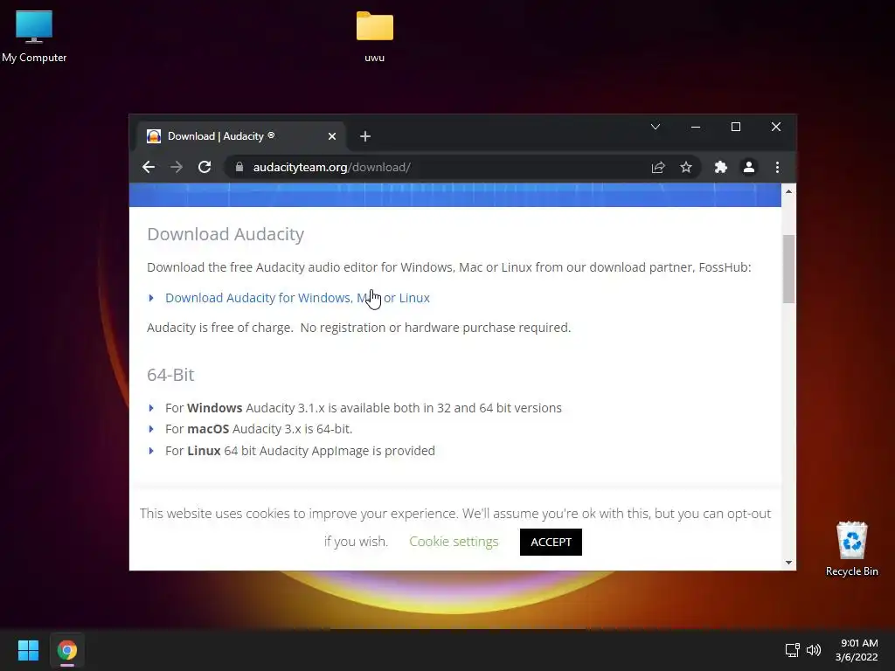Close the Chrome window
Viewport: 895px width, 671px height.
(776, 127)
